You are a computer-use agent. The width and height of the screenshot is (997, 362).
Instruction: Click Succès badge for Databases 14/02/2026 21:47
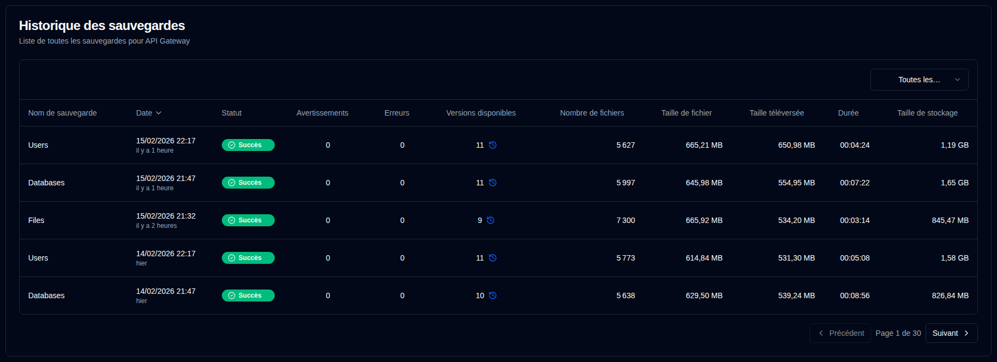point(248,295)
